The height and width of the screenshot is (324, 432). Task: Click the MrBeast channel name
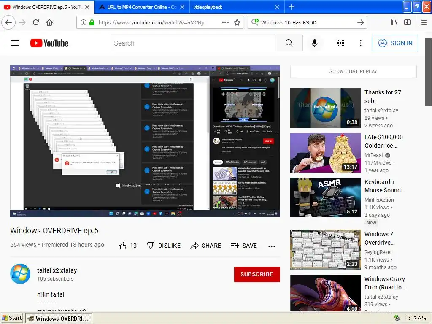pos(374,155)
